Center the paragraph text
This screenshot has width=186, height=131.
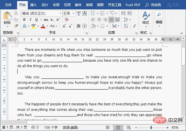99,20
